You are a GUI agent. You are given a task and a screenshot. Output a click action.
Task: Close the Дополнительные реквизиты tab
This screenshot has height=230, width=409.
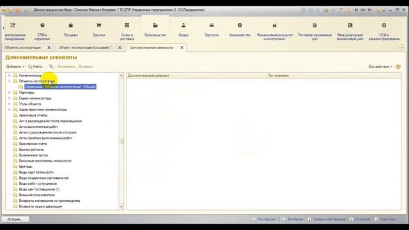181,47
